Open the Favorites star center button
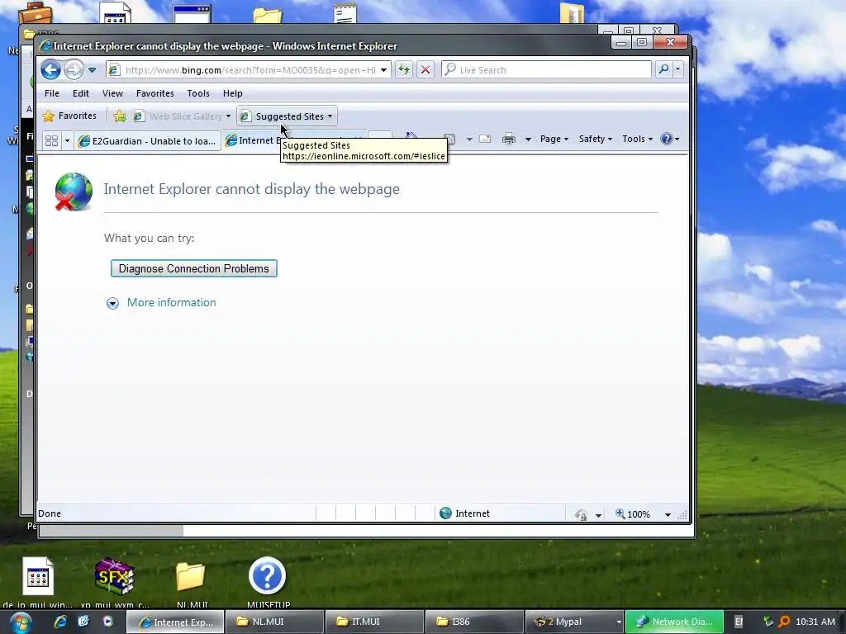Viewport: 846px width, 634px height. click(x=69, y=116)
